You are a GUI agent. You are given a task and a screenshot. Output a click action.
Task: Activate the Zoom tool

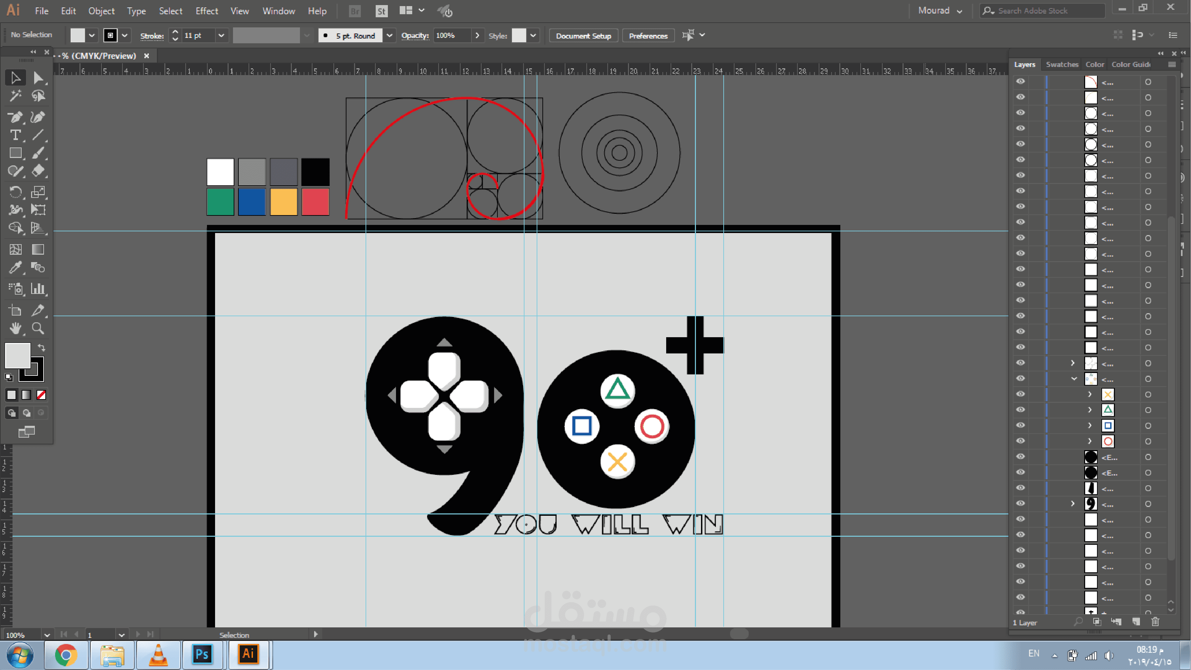click(x=38, y=328)
